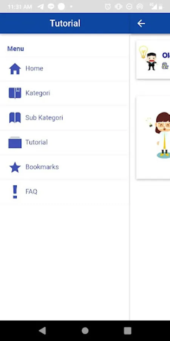Open the card with lightbulb man
This screenshot has width=170, height=341.
pos(153,59)
